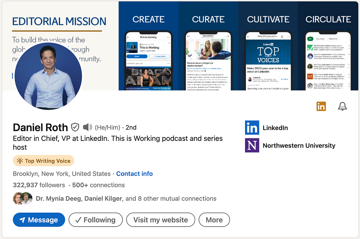
Task: Click the LinkedIn company name link
Action: [275, 128]
